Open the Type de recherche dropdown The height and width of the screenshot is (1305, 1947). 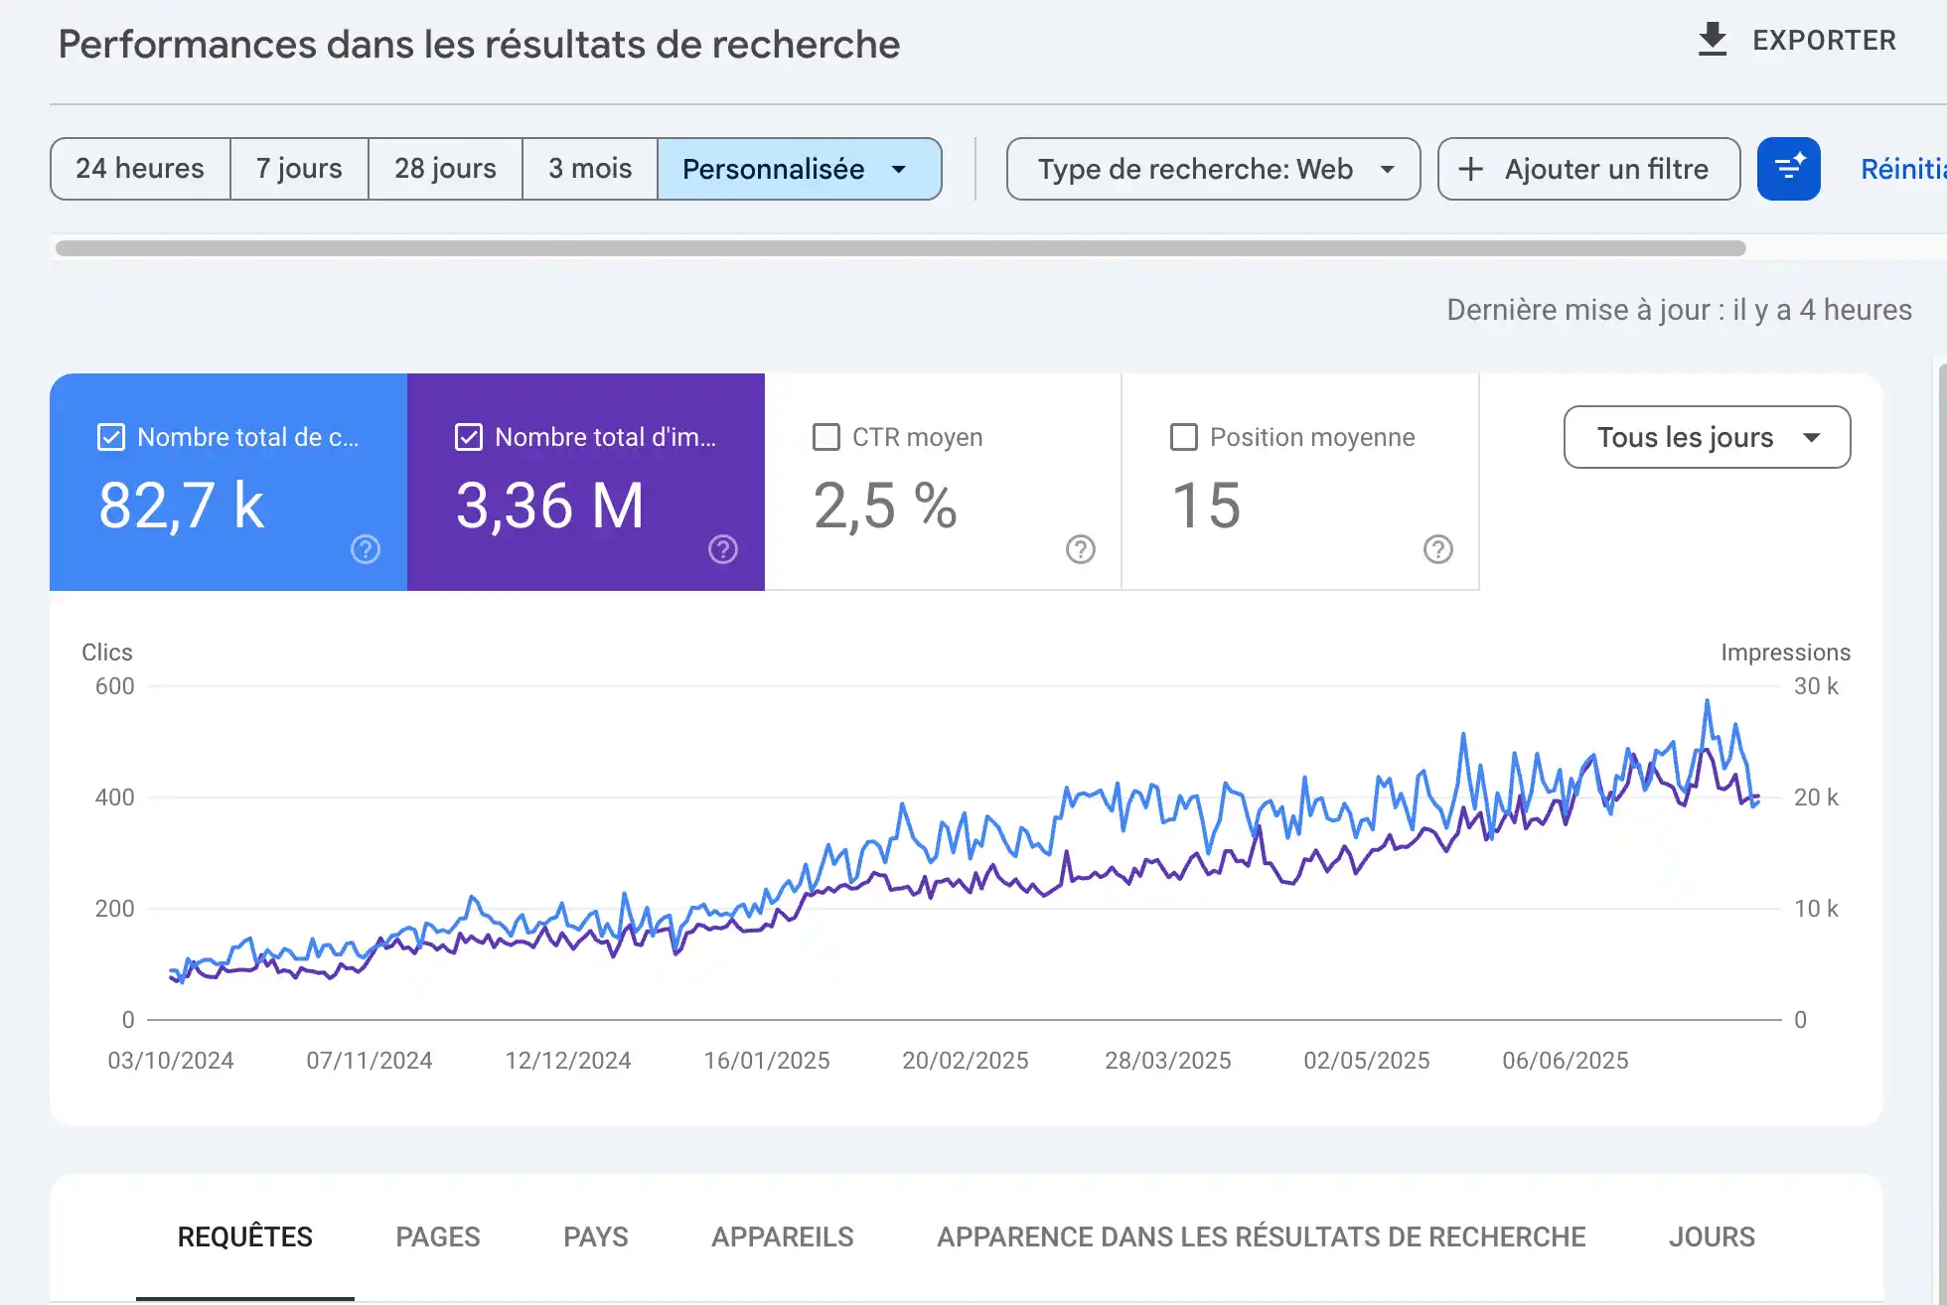[1212, 169]
